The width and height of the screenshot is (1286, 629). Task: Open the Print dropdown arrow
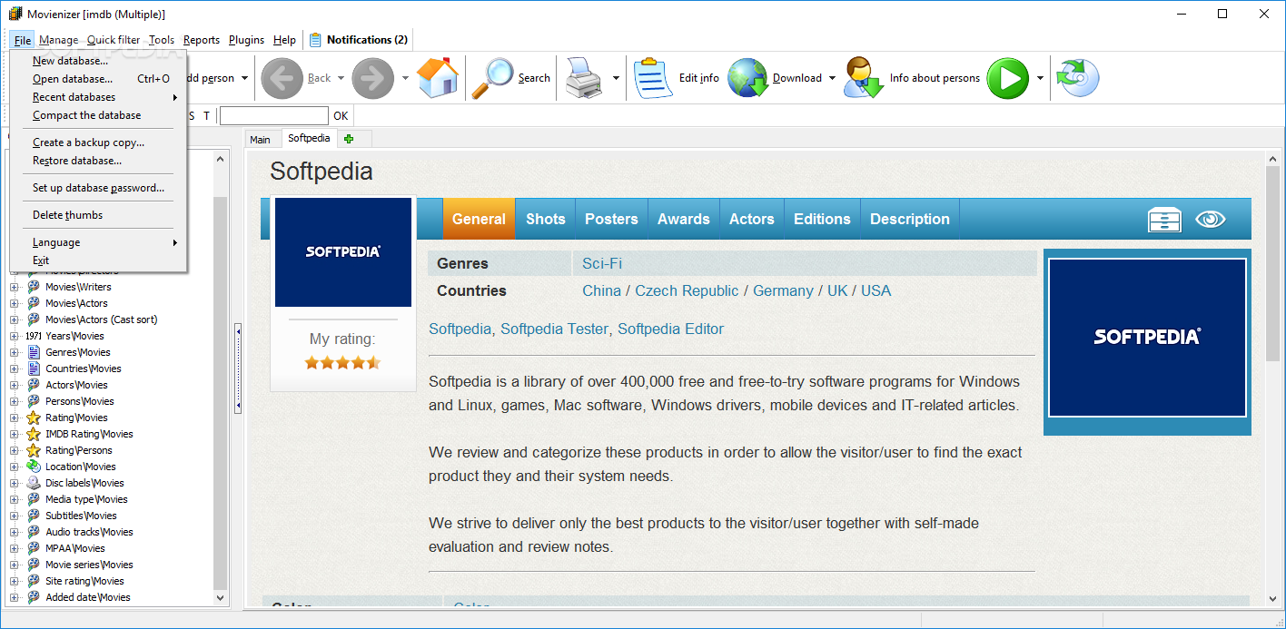click(x=616, y=78)
